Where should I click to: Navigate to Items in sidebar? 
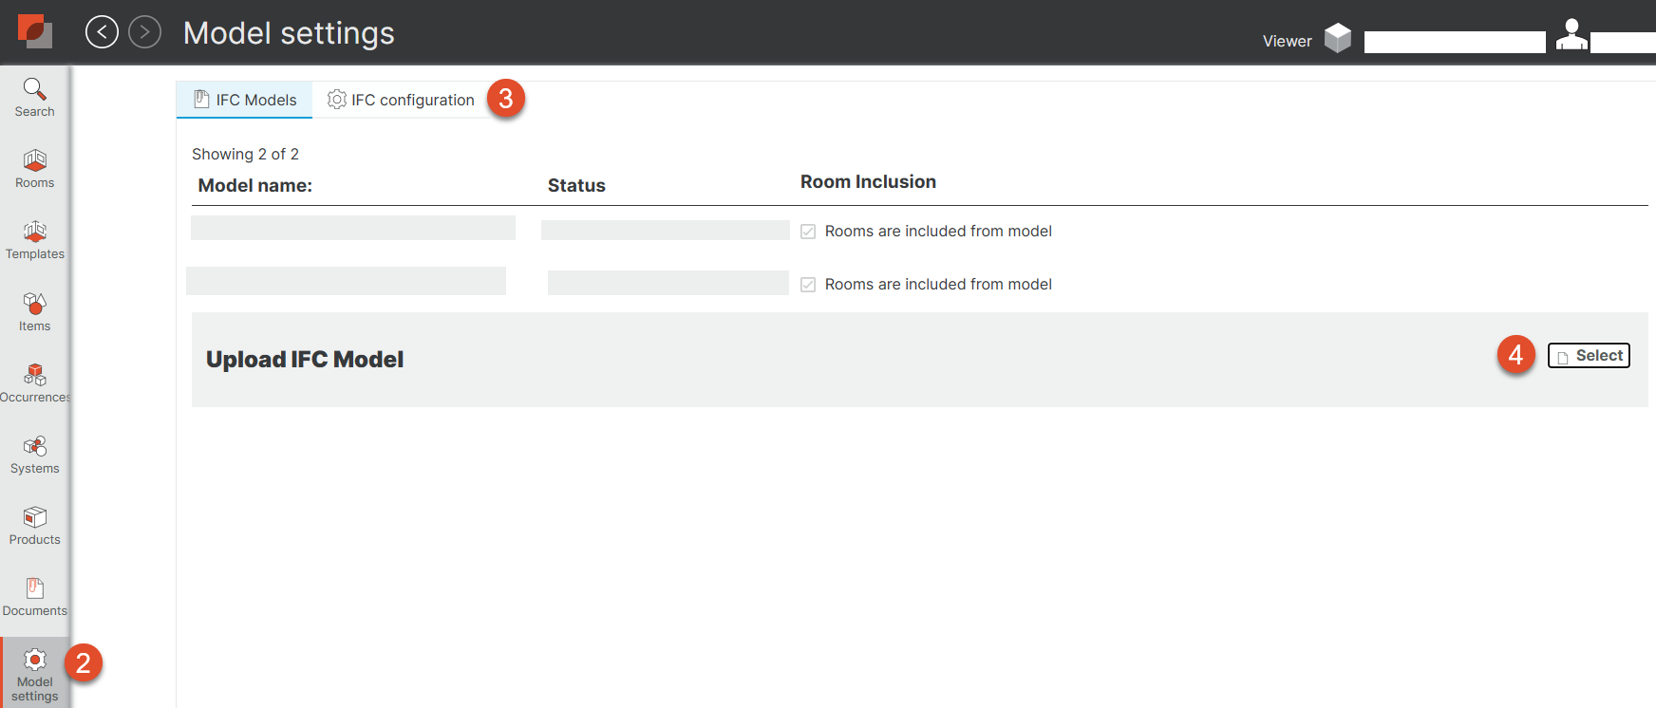click(34, 312)
